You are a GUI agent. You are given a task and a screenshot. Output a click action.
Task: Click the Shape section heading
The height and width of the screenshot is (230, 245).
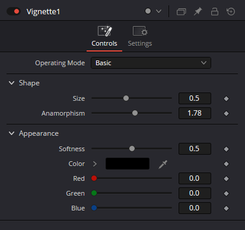(x=29, y=83)
